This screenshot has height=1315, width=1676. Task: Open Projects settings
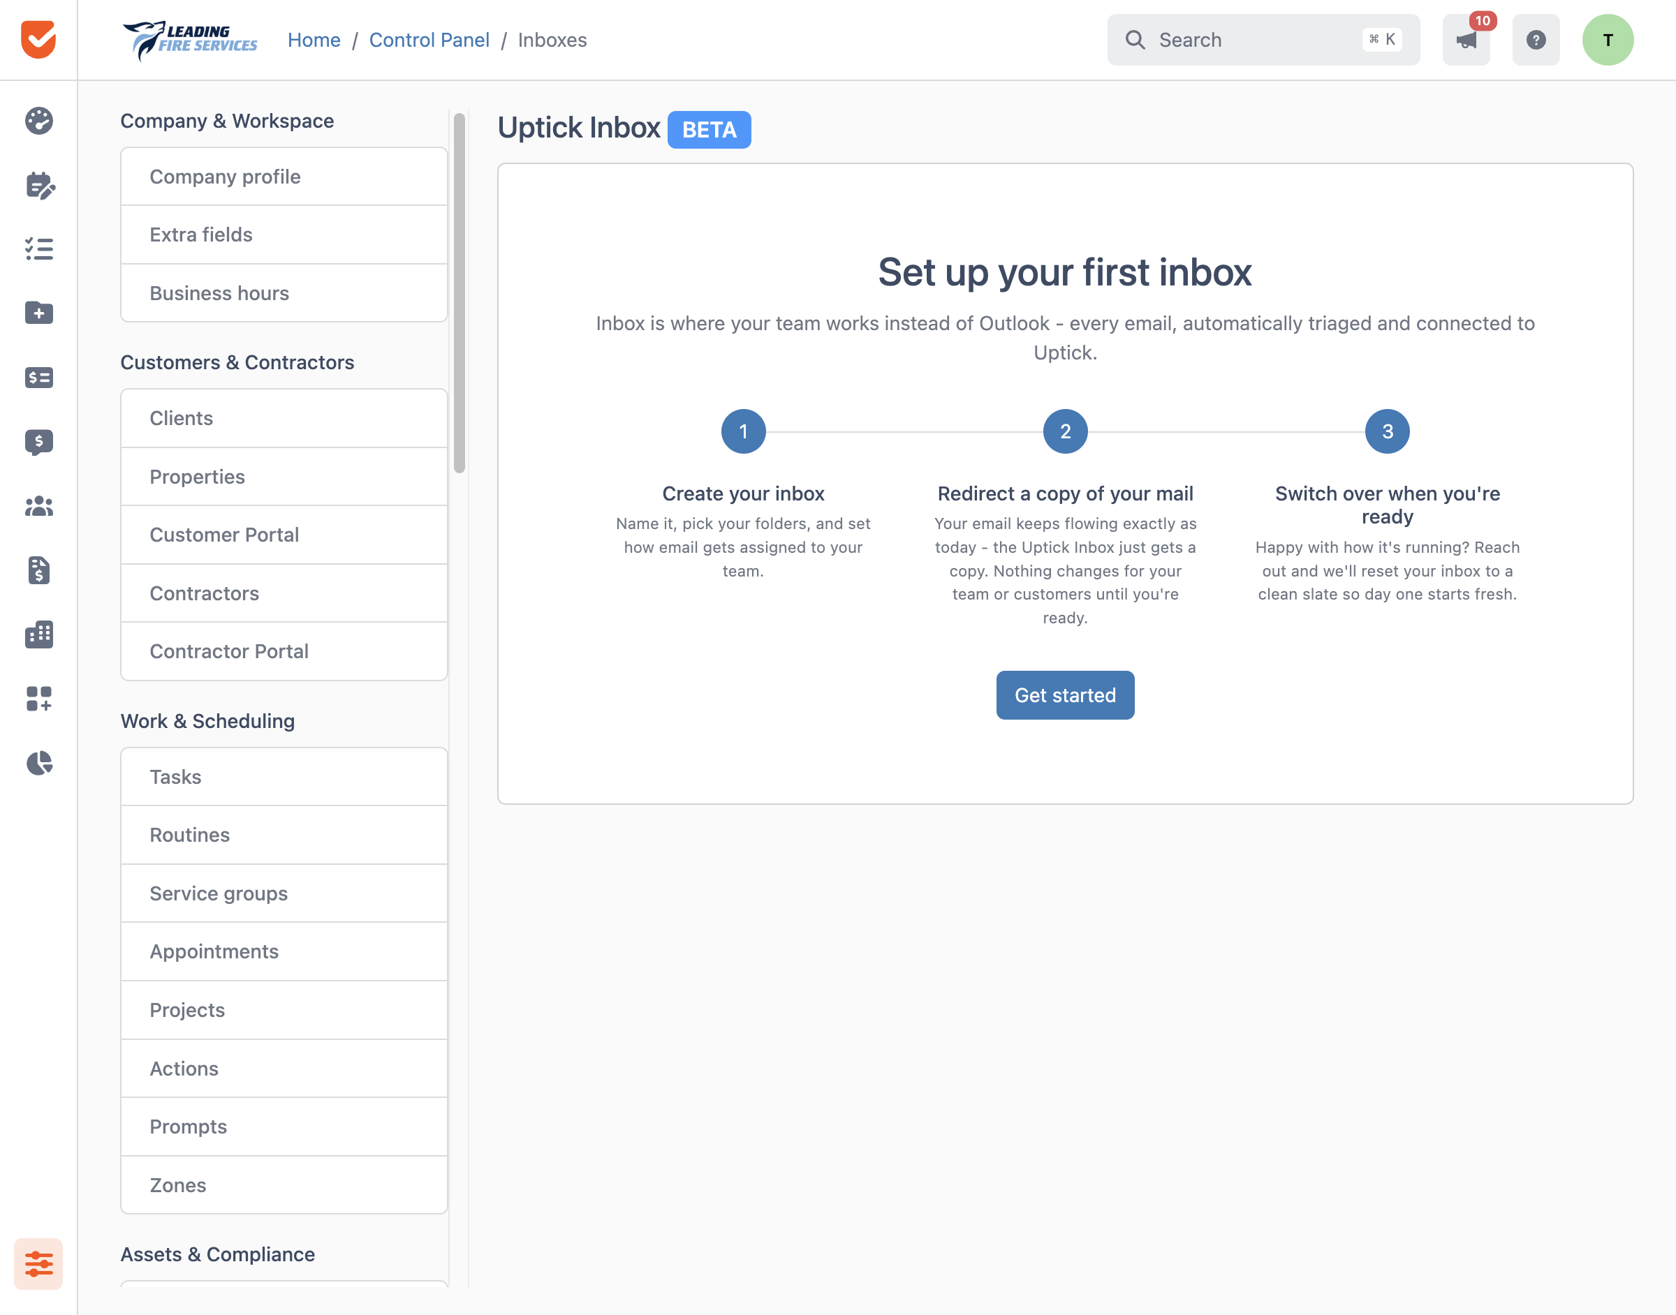point(284,1010)
